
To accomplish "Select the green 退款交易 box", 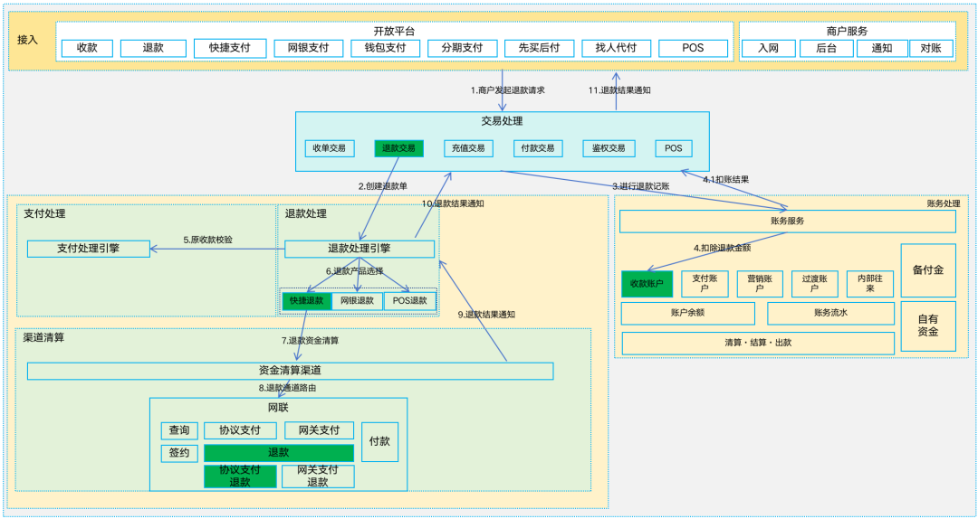I will [398, 148].
